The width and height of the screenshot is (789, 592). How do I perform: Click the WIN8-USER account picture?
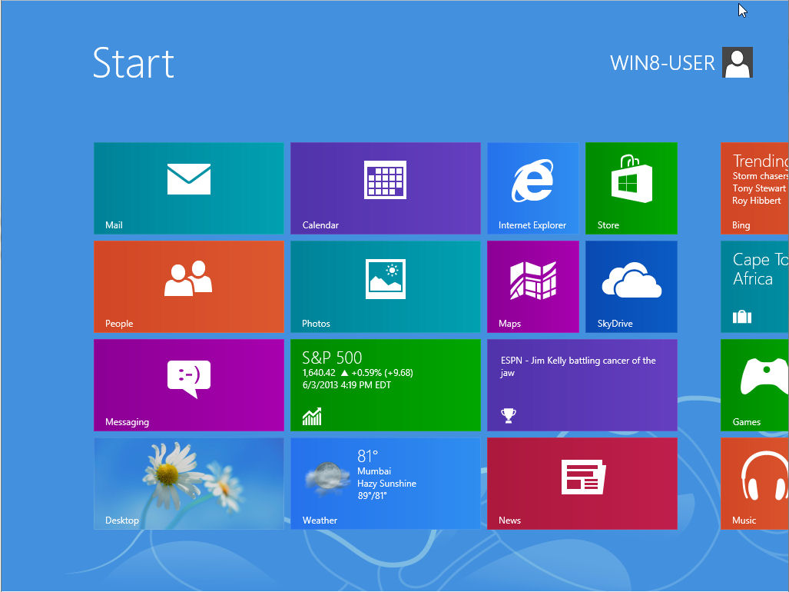point(738,62)
